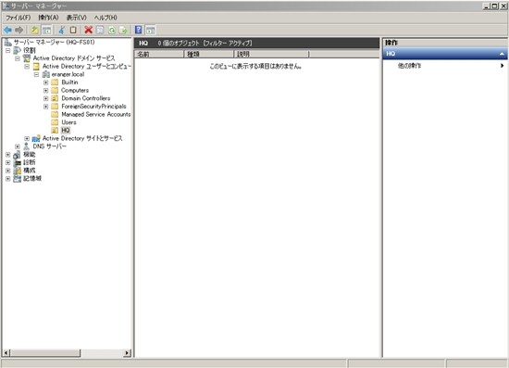Select the 役割 tree node
Image resolution: width=509 pixels, height=368 pixels.
pos(30,50)
